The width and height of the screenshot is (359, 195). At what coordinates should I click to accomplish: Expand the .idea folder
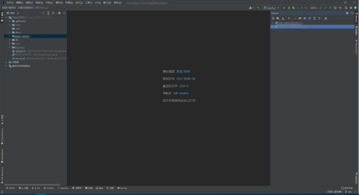[9, 25]
